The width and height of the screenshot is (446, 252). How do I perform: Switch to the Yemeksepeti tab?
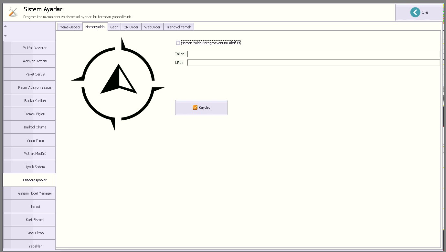(70, 27)
